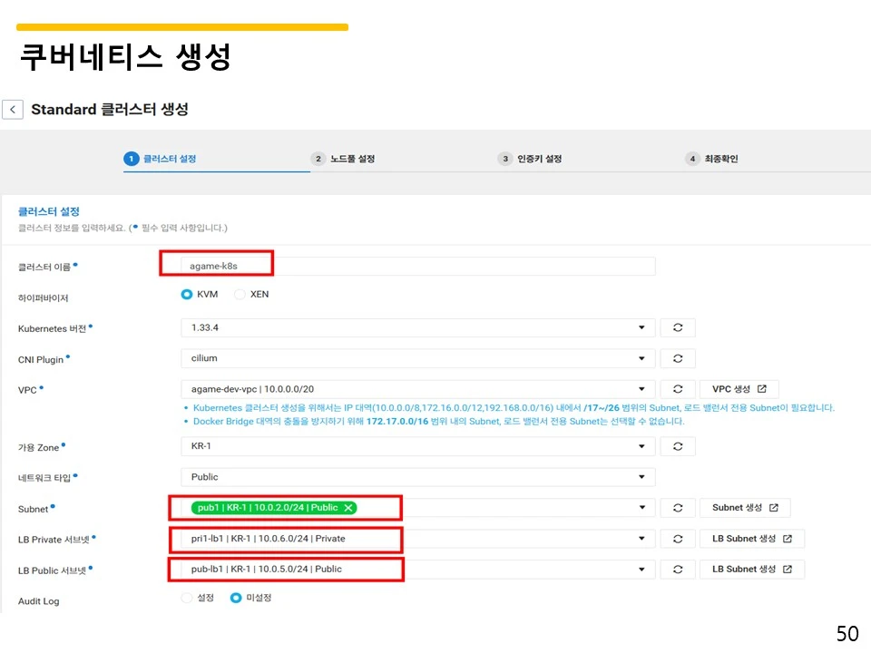
Task: Go back with the left chevron button
Action: click(x=13, y=110)
